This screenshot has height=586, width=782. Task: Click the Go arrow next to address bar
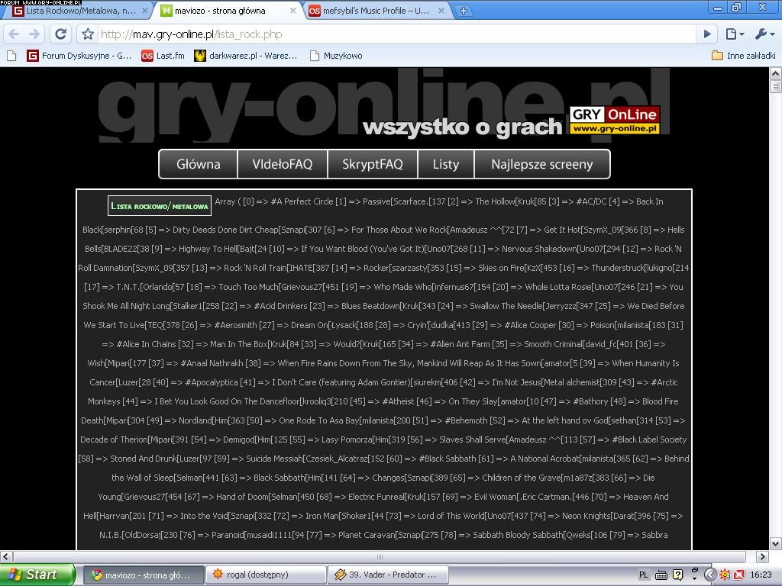pos(707,34)
